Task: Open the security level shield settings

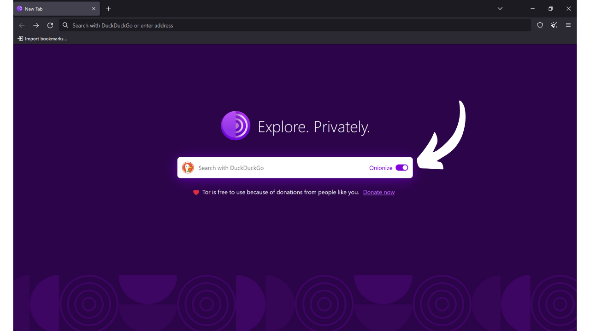Action: [540, 25]
